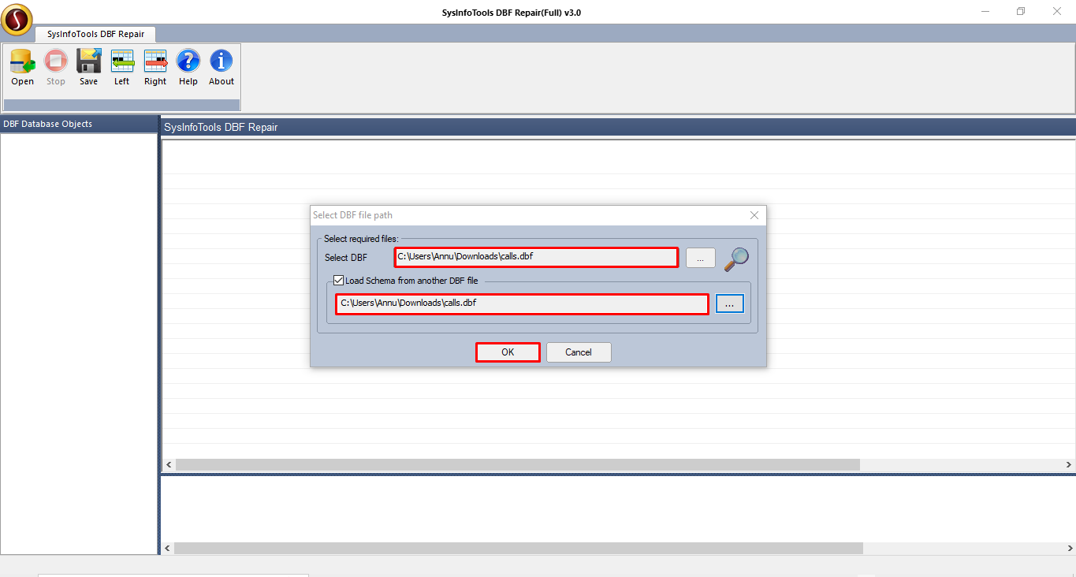This screenshot has height=577, width=1076.
Task: Click the main grid horizontal scrollbar
Action: tap(517, 465)
